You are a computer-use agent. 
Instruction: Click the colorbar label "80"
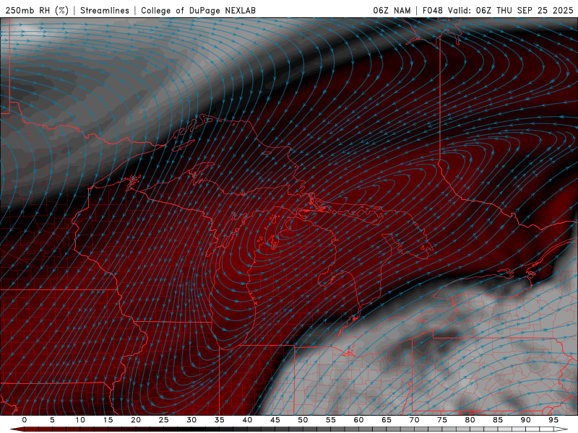click(470, 420)
